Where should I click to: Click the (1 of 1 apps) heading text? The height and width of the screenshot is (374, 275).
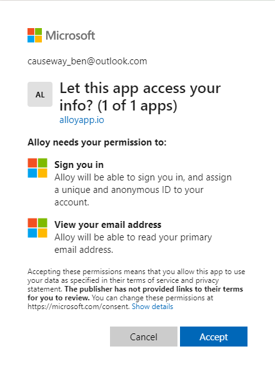tap(137, 106)
